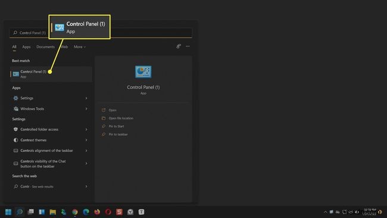Expand the Contrast themes chevron
This screenshot has width=387, height=218.
[x=86, y=140]
